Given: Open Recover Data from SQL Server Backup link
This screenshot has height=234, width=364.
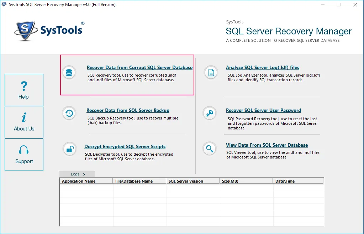Looking at the screenshot, I should click(128, 110).
